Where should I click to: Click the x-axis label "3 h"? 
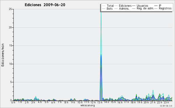pos(33,102)
